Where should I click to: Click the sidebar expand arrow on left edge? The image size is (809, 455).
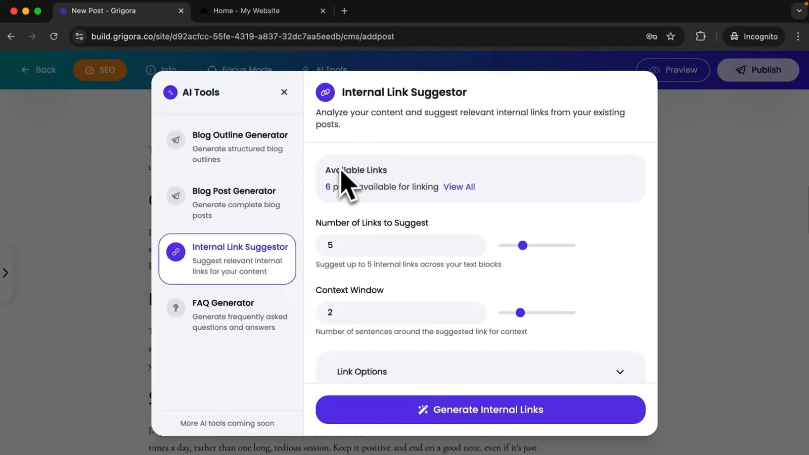6,273
